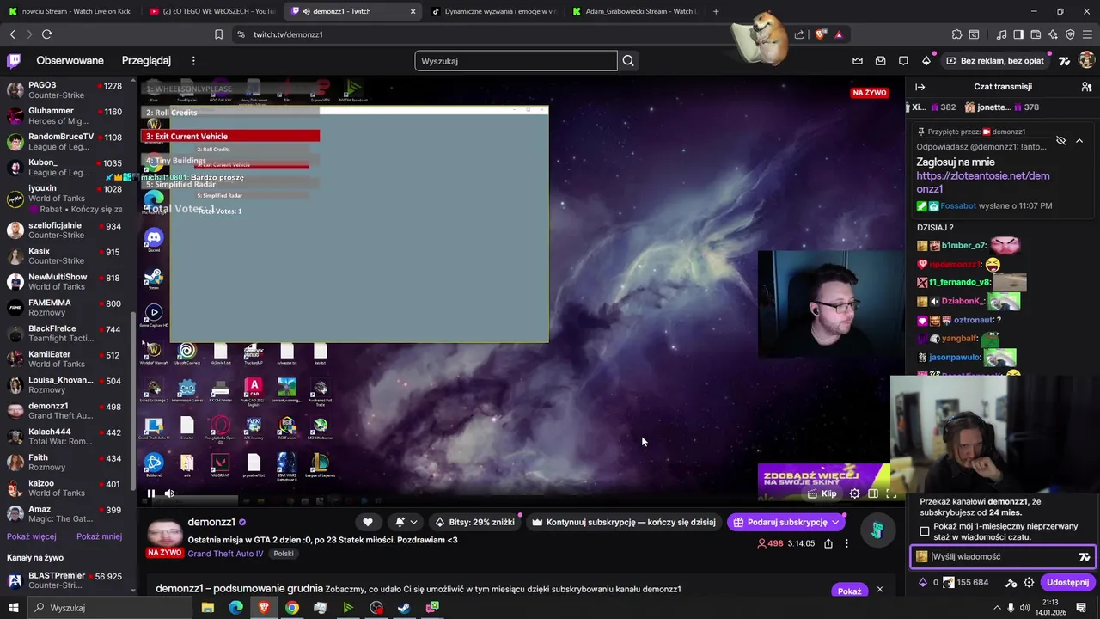1100x619 pixels.
Task: Open Steam from the Windows taskbar
Action: (x=404, y=608)
